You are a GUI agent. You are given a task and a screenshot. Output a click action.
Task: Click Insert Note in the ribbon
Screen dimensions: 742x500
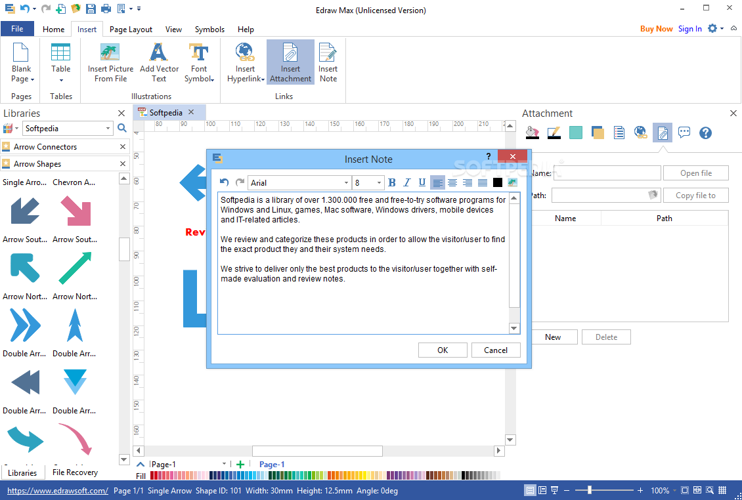(328, 63)
